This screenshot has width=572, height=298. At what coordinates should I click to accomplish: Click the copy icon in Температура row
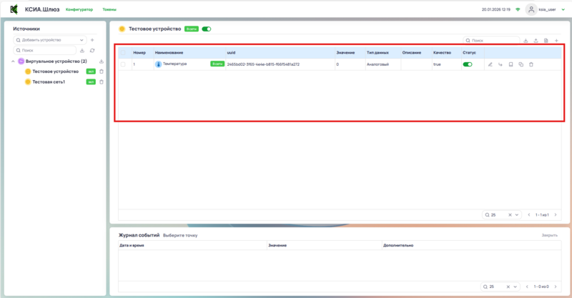(x=521, y=64)
